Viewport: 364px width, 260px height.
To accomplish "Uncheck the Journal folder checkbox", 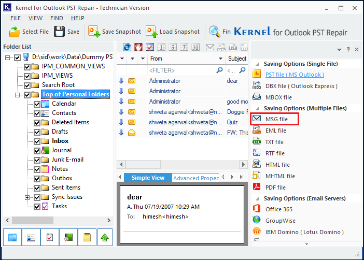I will 37,151.
